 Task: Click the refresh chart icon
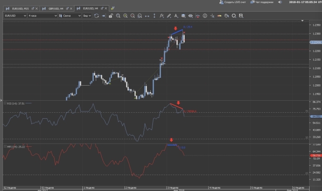[97, 15]
